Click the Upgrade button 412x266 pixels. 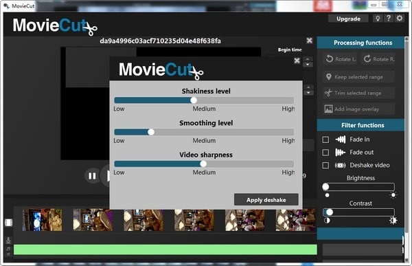(348, 19)
